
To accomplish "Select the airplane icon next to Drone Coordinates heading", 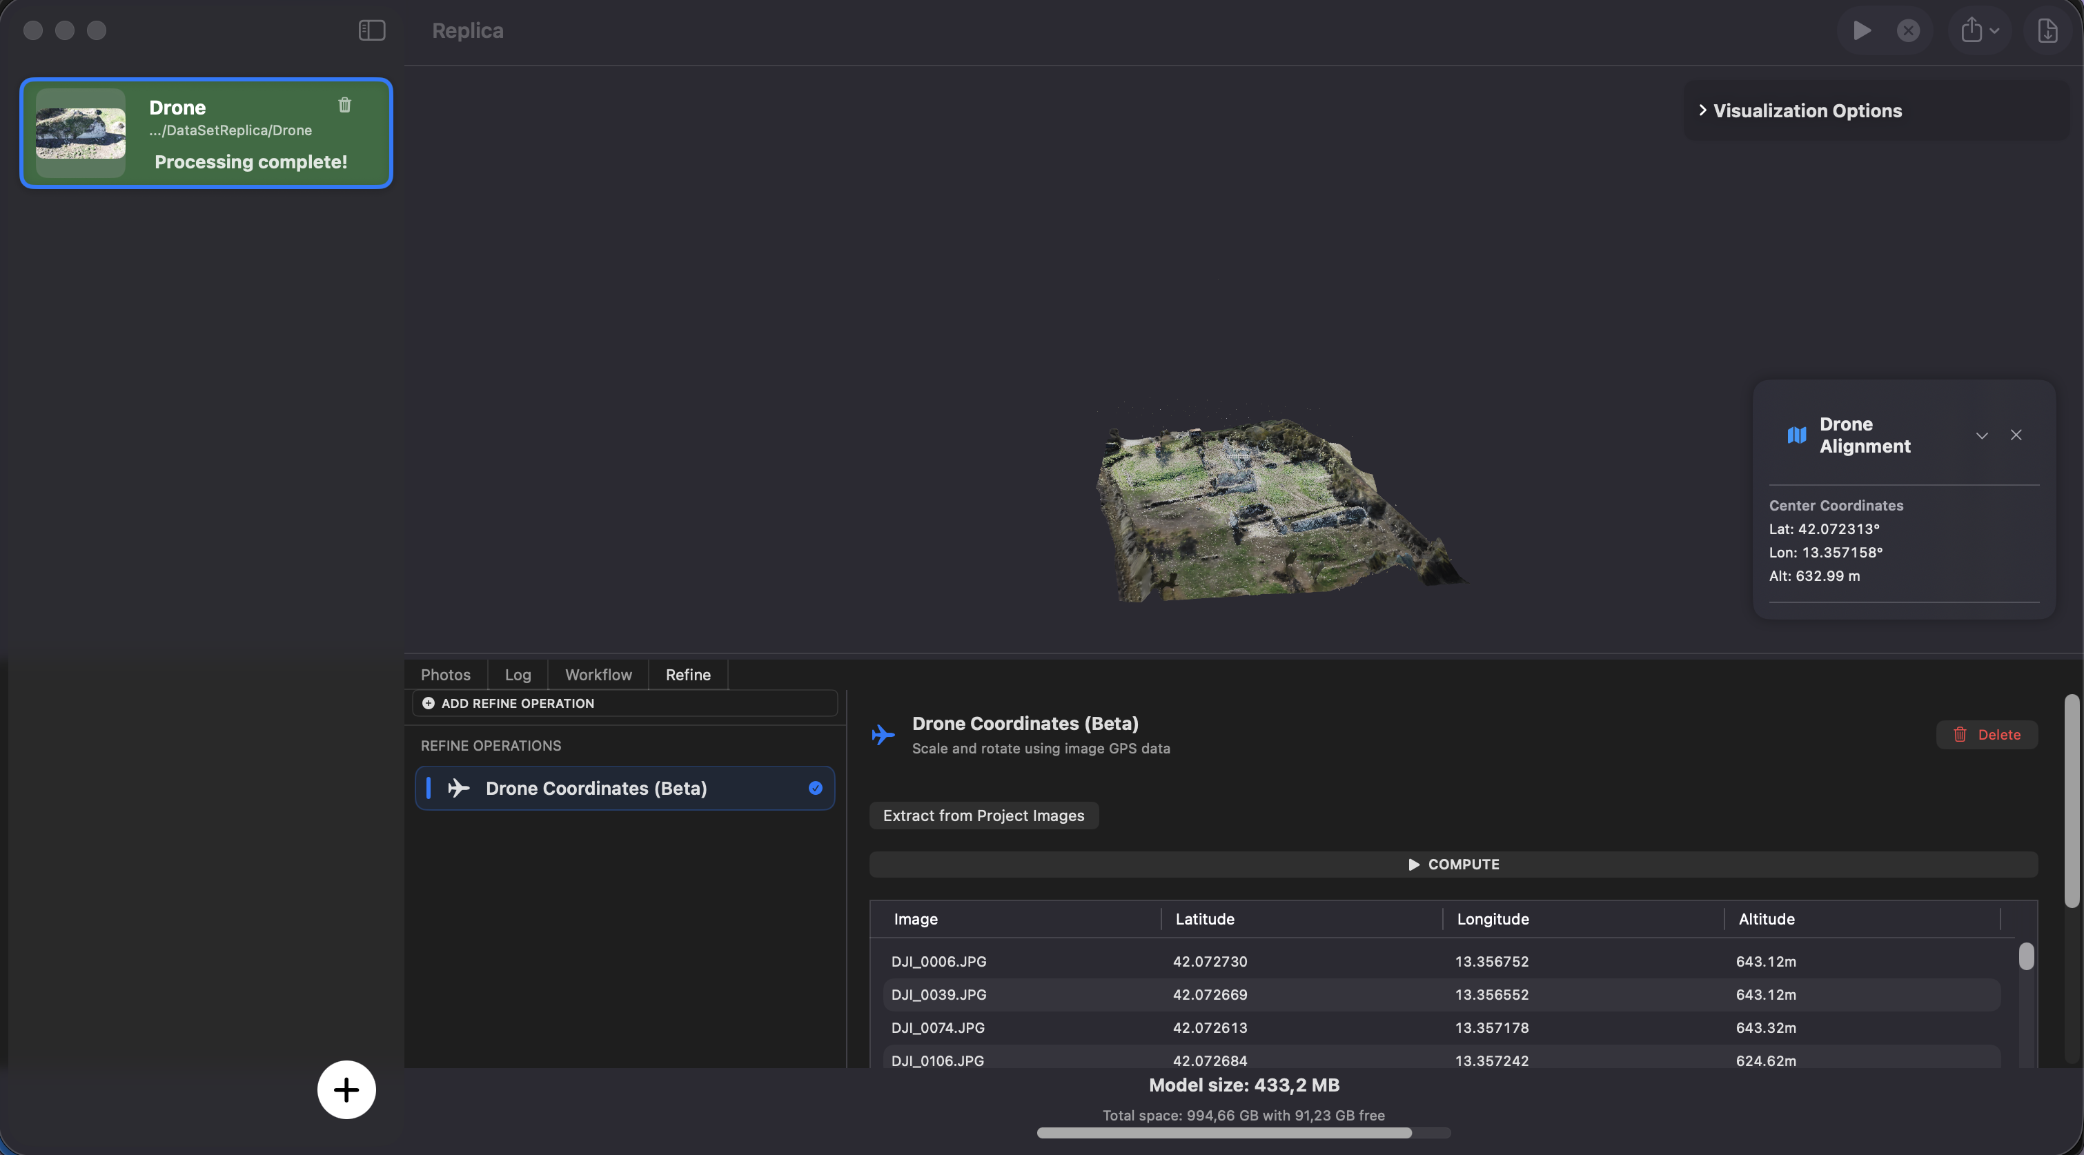I will pos(883,734).
